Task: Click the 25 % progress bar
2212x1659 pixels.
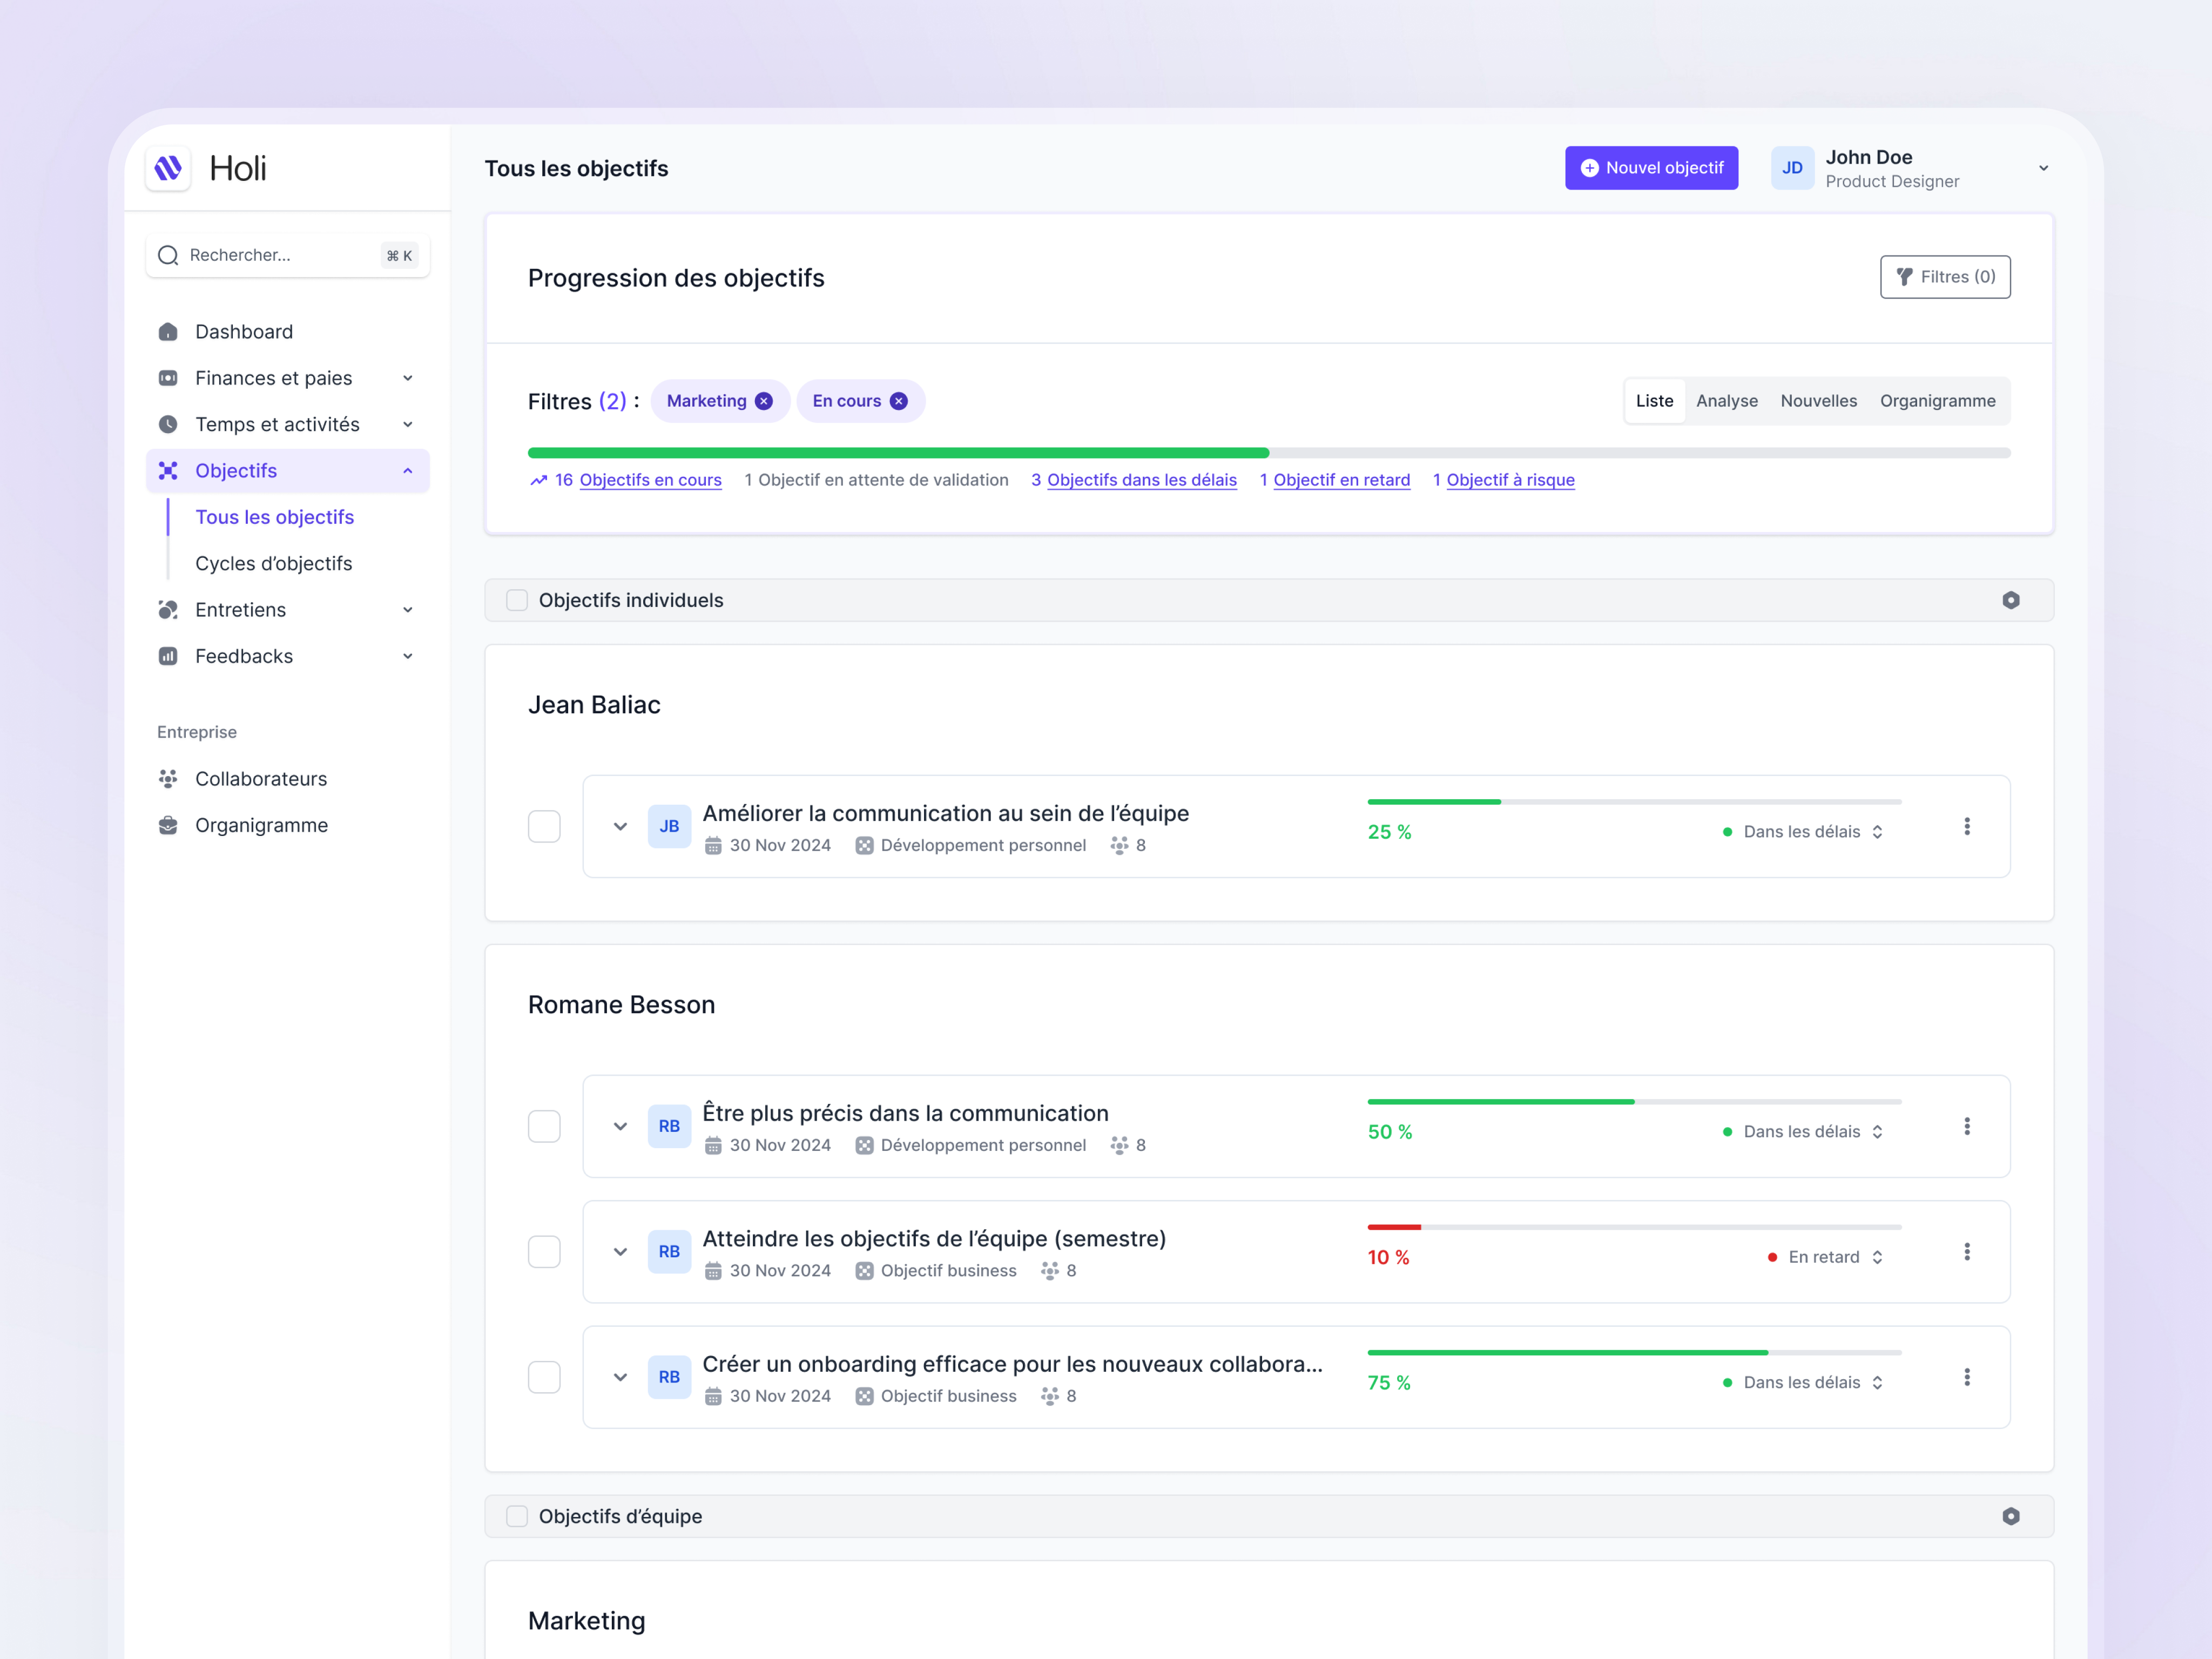Action: point(1634,802)
